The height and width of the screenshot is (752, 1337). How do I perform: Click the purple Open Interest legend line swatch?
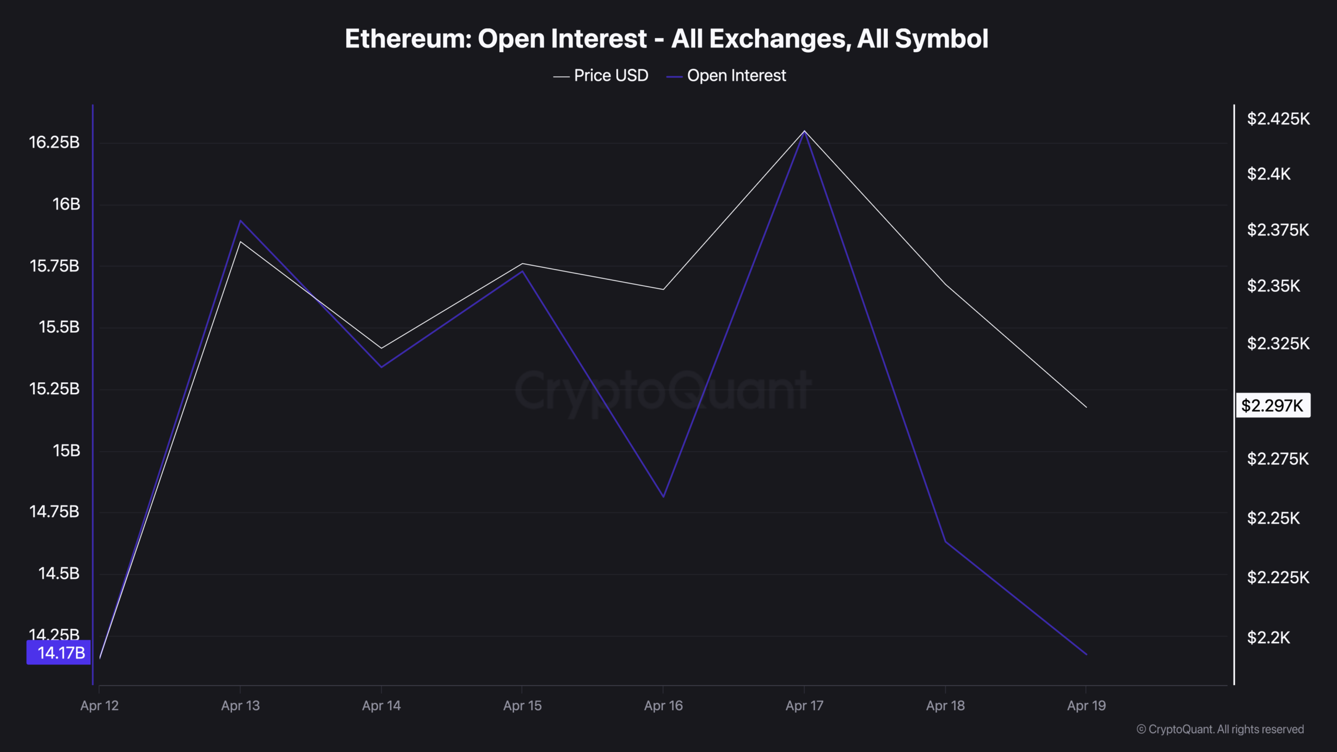pyautogui.click(x=674, y=77)
